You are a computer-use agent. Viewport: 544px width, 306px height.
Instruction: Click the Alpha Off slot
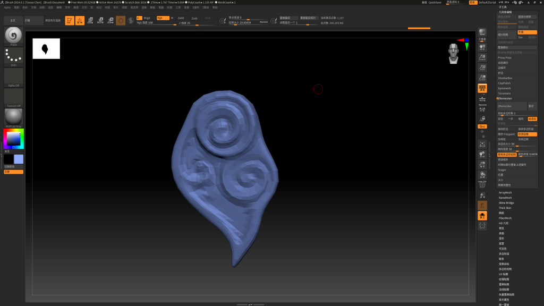point(14,77)
